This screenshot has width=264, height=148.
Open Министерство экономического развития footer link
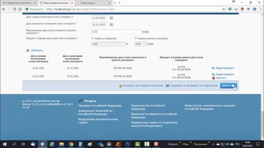pos(210,107)
